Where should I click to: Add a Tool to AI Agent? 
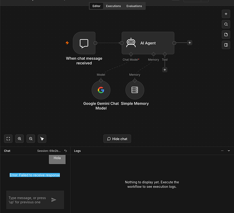tap(165, 70)
